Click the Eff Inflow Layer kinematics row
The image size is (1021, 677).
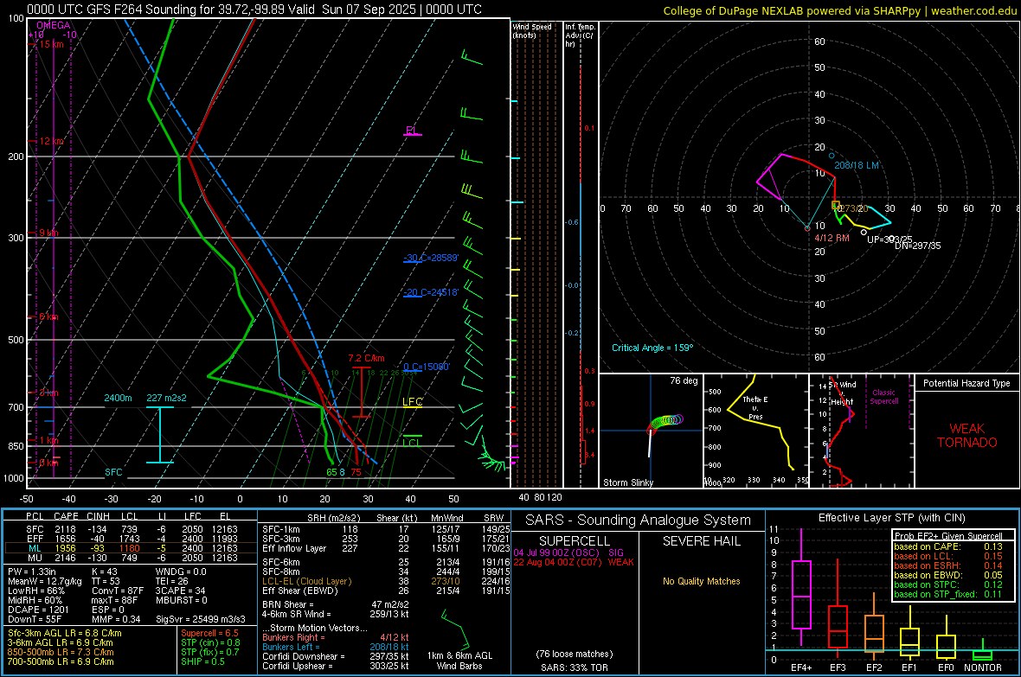coord(386,548)
